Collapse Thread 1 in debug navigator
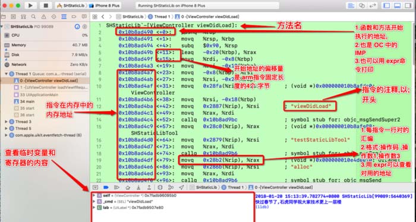The width and height of the screenshot is (416, 222). 7,74
